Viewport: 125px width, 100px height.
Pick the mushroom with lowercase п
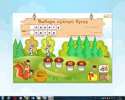point(59,62)
